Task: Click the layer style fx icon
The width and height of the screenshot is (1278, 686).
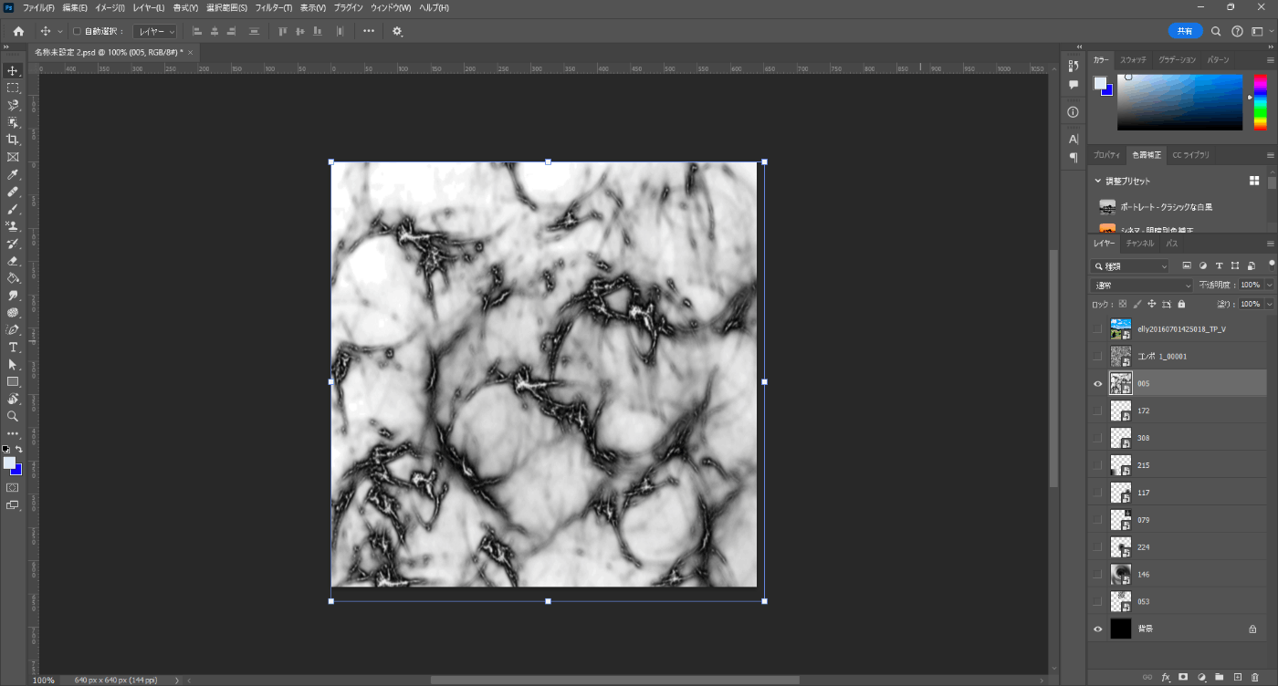Action: (1166, 677)
